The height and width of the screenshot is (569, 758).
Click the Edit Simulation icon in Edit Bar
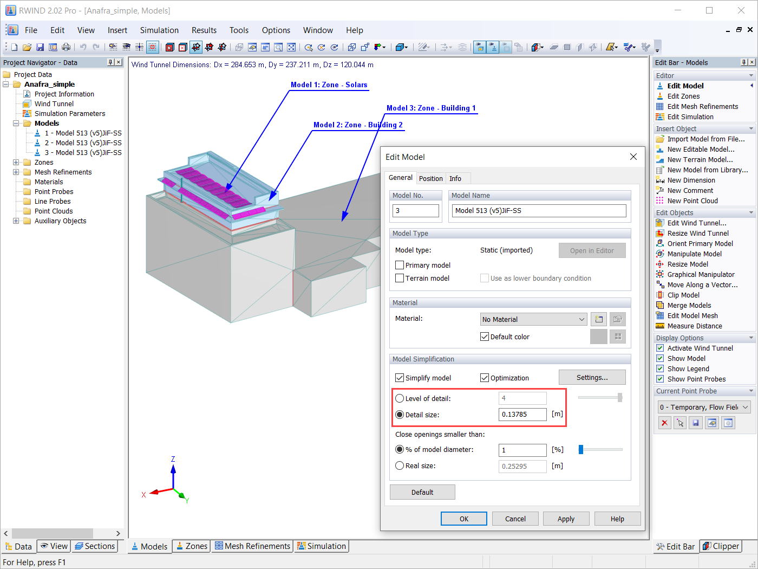tap(660, 117)
